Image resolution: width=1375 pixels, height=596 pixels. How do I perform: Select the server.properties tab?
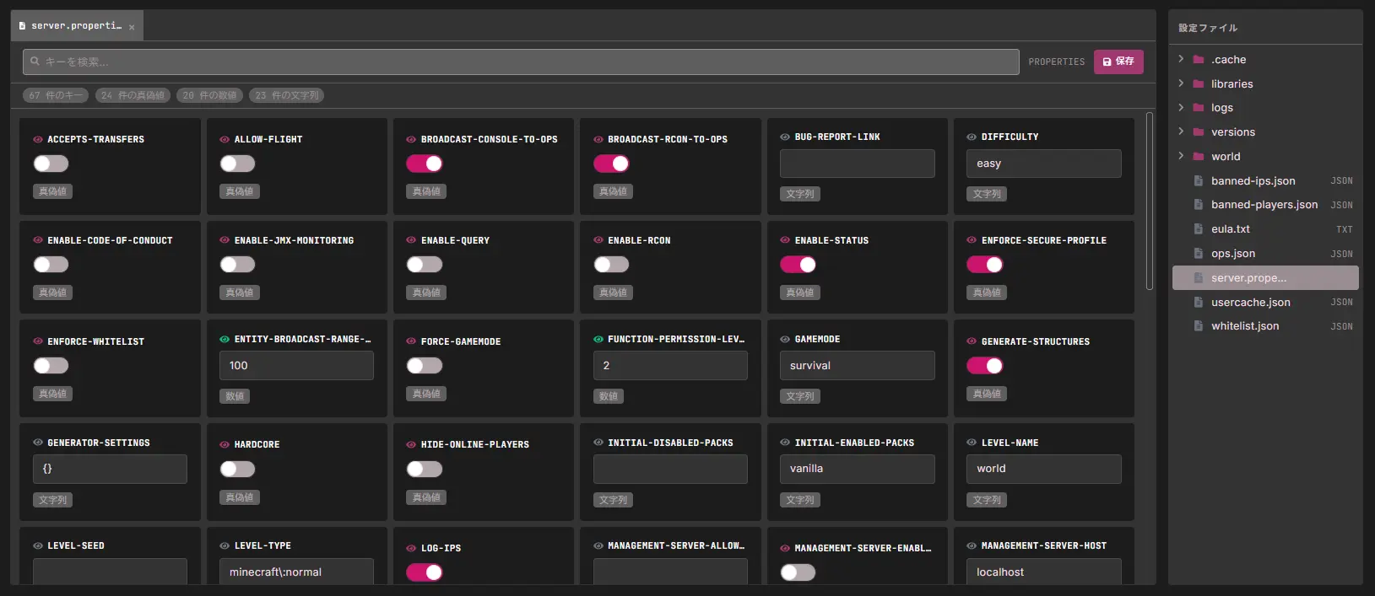76,26
